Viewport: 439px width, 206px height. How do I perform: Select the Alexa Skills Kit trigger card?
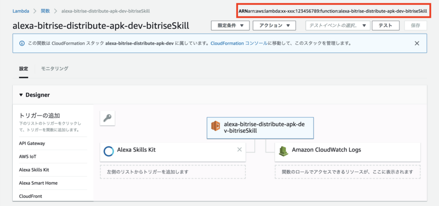point(173,152)
